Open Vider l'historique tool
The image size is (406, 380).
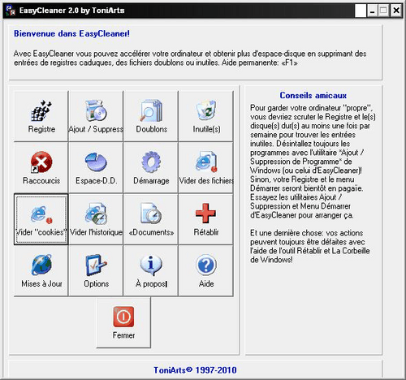[96, 219]
